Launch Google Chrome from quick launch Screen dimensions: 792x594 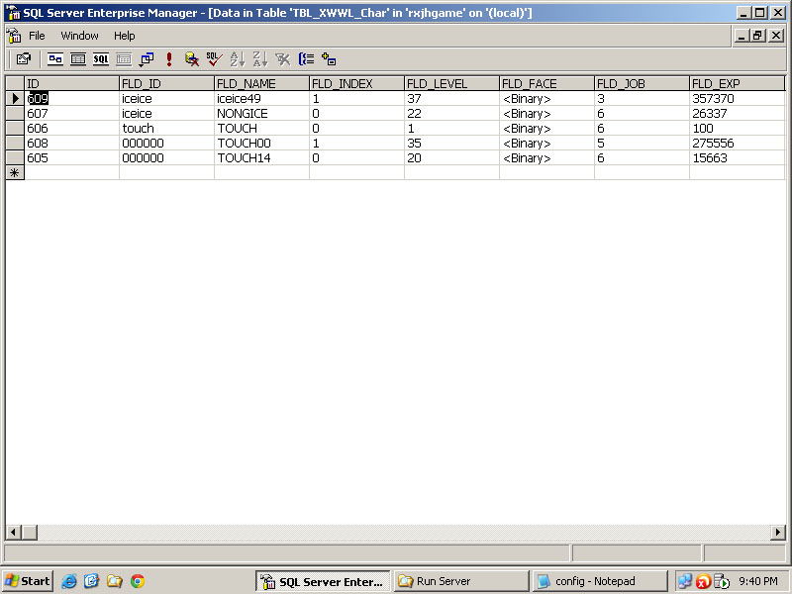point(138,581)
